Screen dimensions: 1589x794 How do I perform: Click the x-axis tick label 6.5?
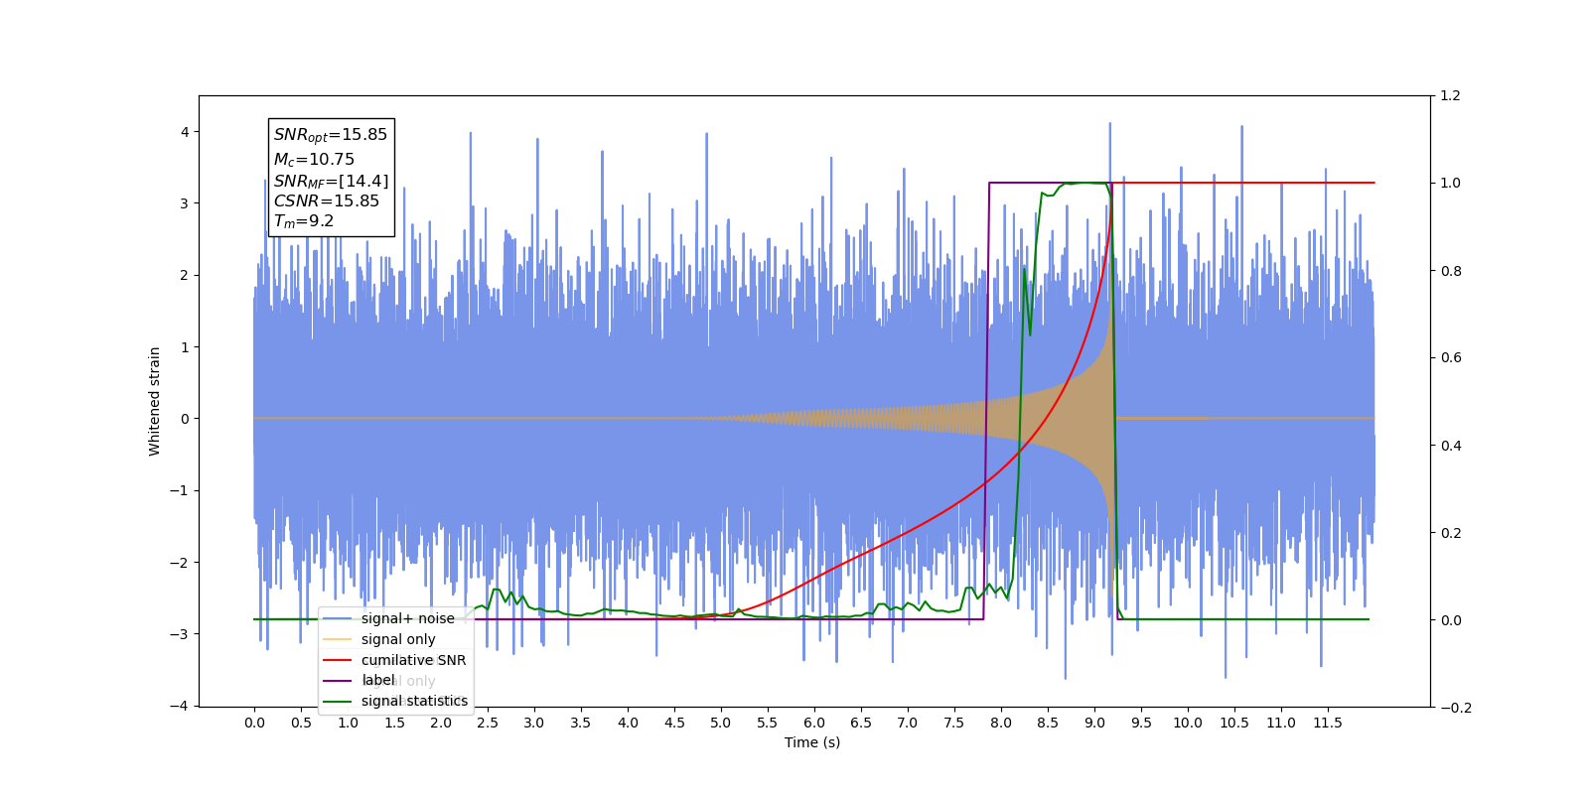[861, 723]
